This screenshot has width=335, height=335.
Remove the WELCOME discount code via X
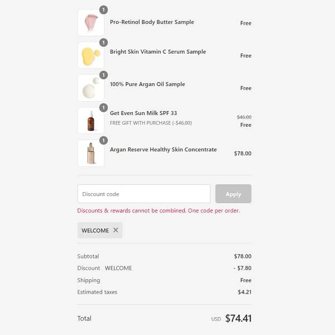pos(116,230)
